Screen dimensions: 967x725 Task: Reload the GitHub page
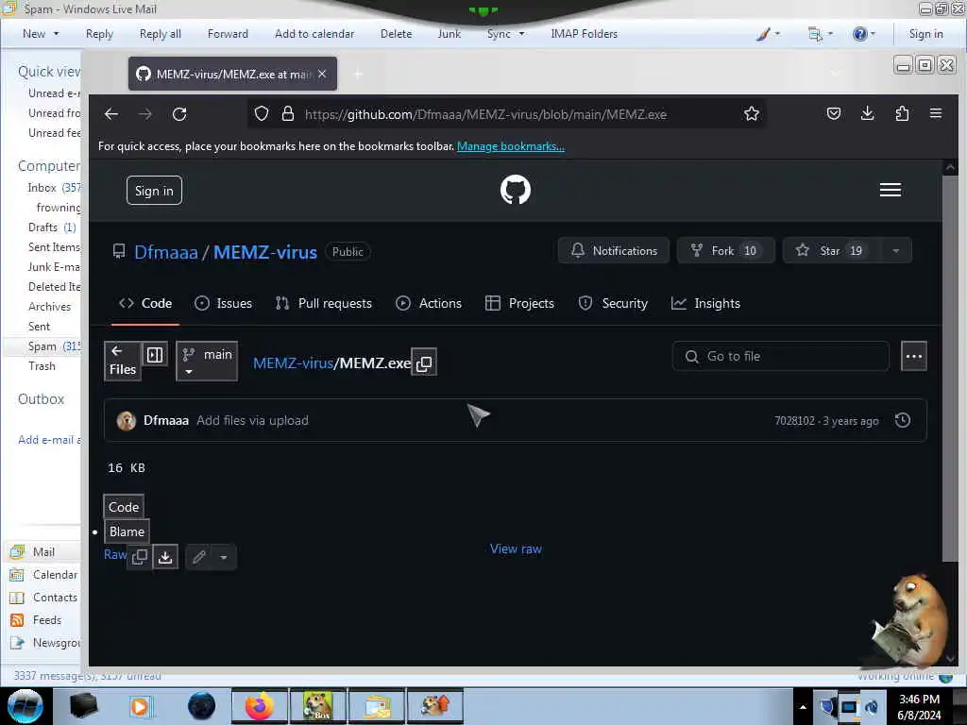click(x=179, y=114)
